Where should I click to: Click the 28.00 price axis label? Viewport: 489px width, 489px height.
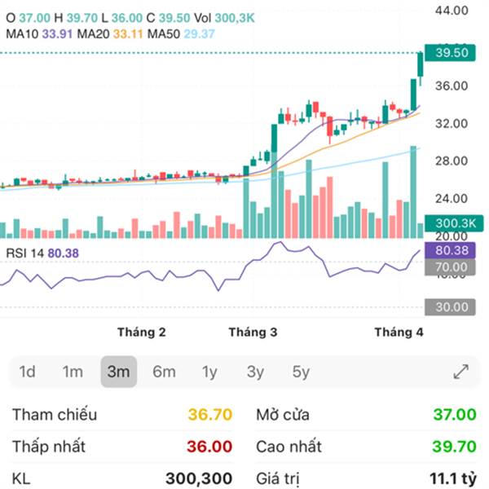pos(452,161)
